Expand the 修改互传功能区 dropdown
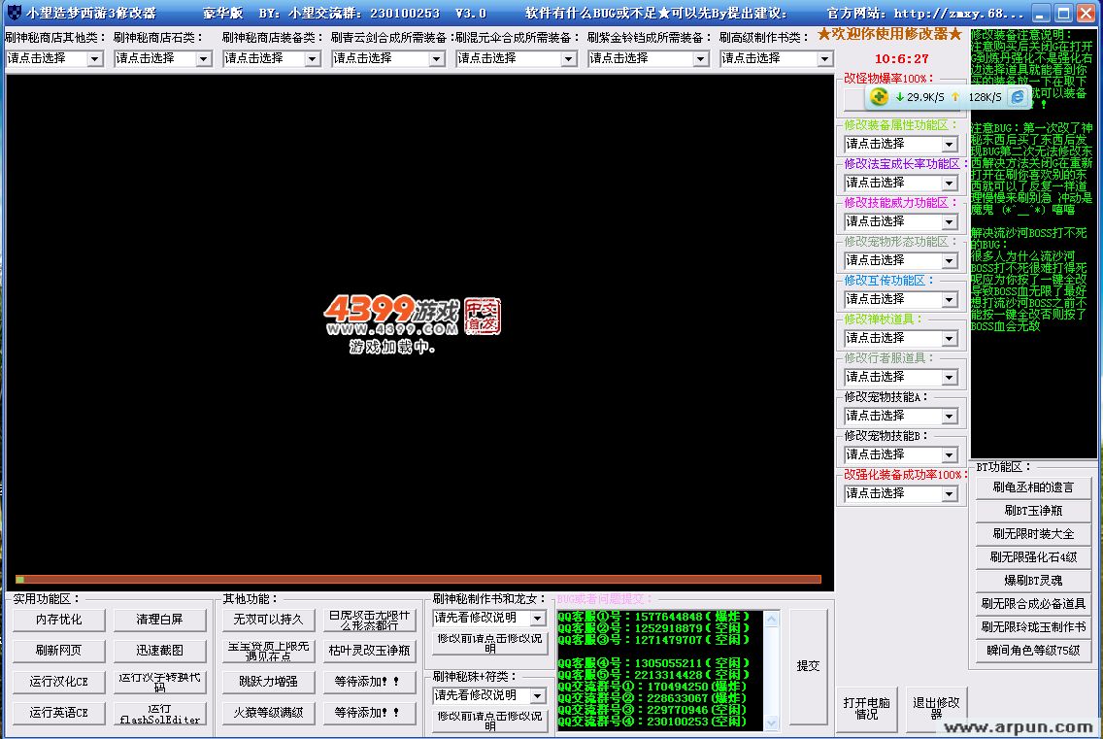 pos(901,300)
